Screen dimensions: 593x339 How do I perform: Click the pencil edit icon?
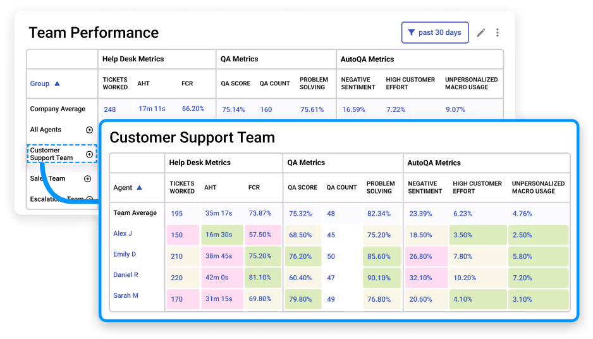[481, 32]
